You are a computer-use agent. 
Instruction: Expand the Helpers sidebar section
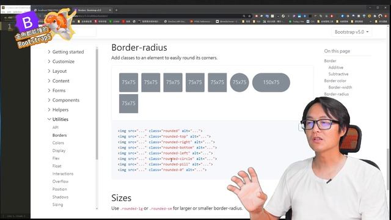click(x=58, y=110)
